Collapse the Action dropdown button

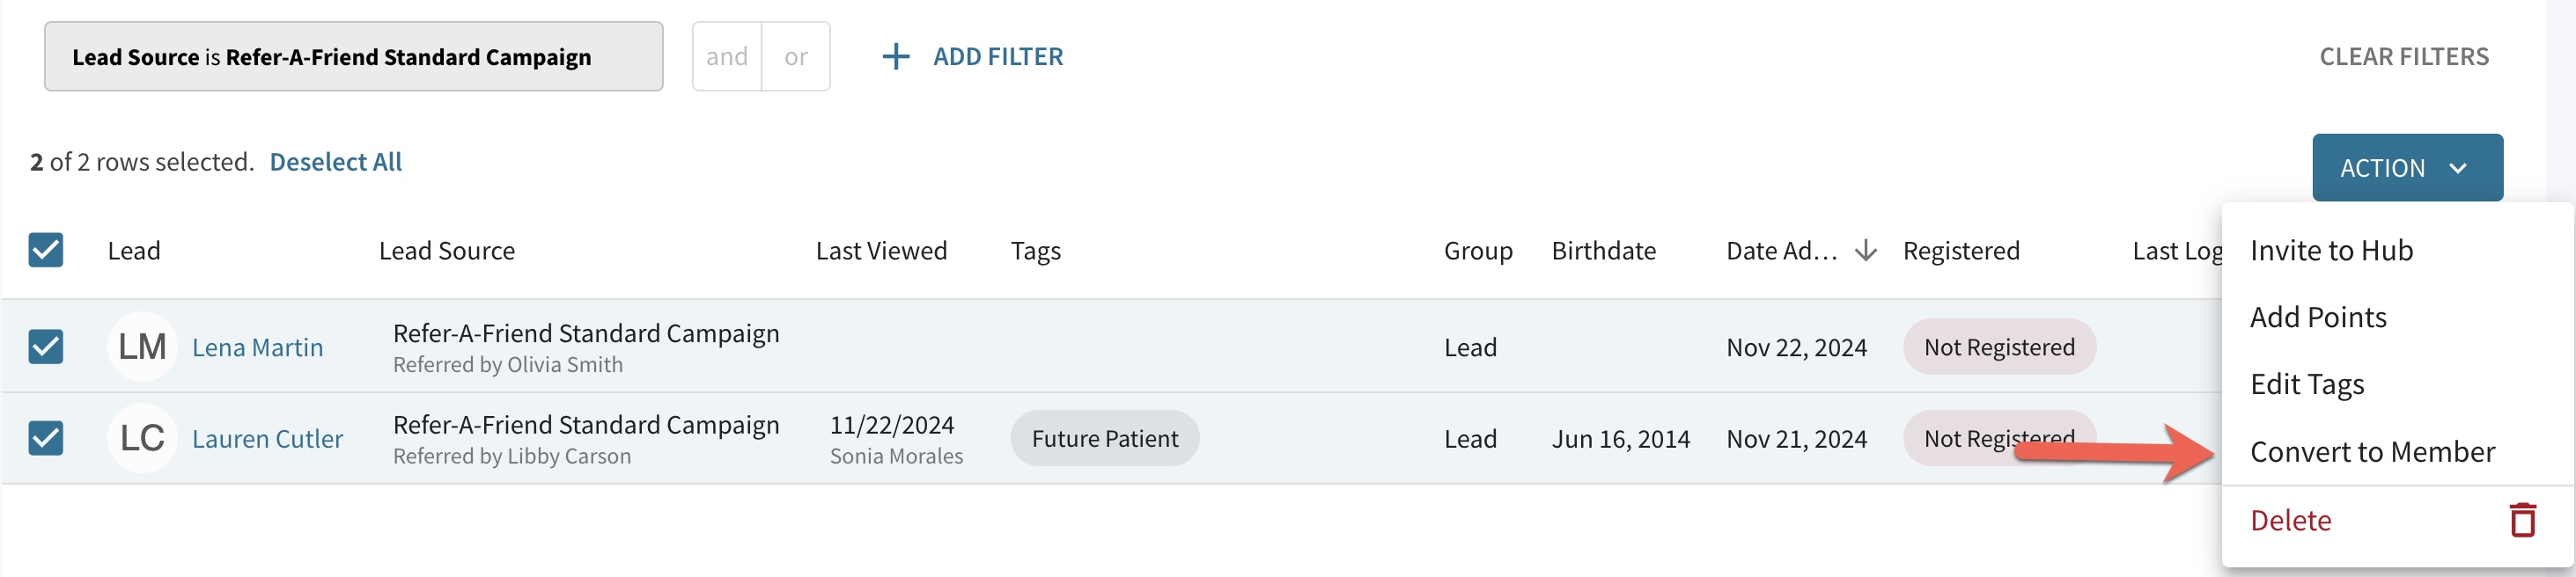tap(2407, 168)
